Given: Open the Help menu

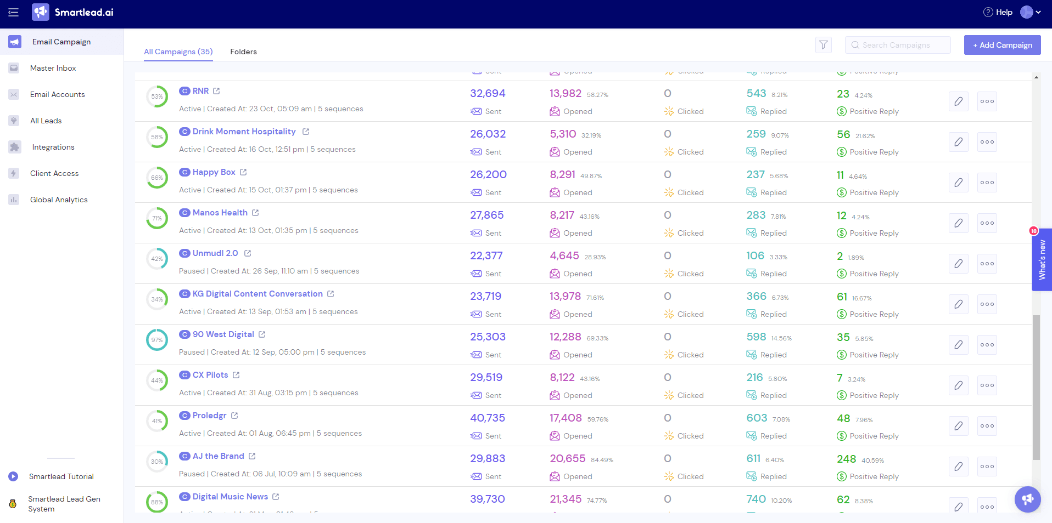Looking at the screenshot, I should point(998,12).
